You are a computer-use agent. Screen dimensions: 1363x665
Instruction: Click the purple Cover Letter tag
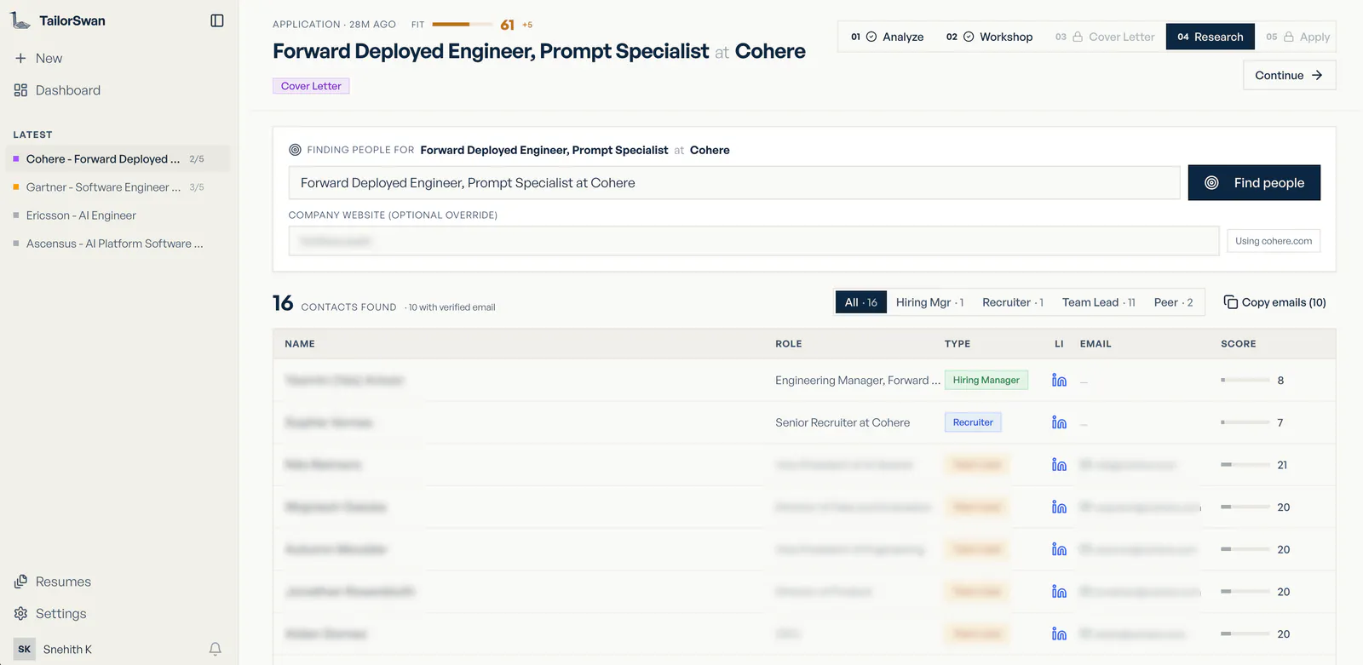(311, 86)
